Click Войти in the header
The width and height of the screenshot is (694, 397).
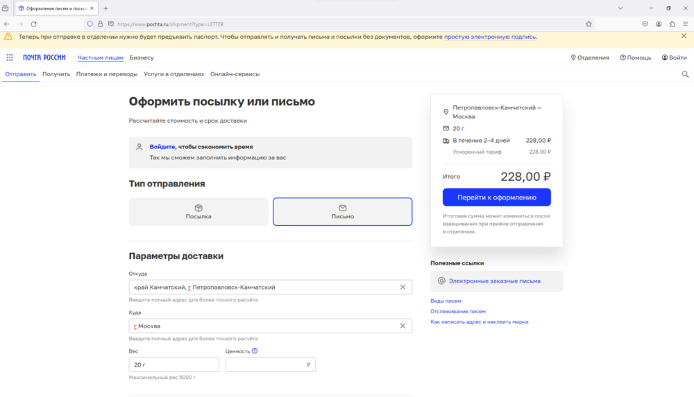[x=674, y=58]
